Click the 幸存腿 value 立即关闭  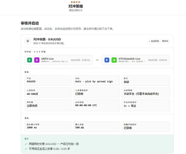pos(32,106)
